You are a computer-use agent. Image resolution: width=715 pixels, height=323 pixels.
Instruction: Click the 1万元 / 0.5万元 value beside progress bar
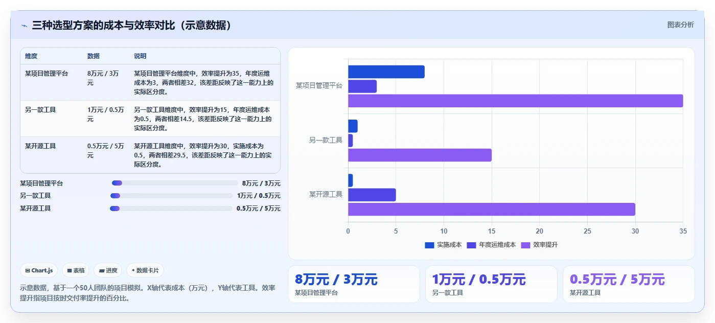259,195
